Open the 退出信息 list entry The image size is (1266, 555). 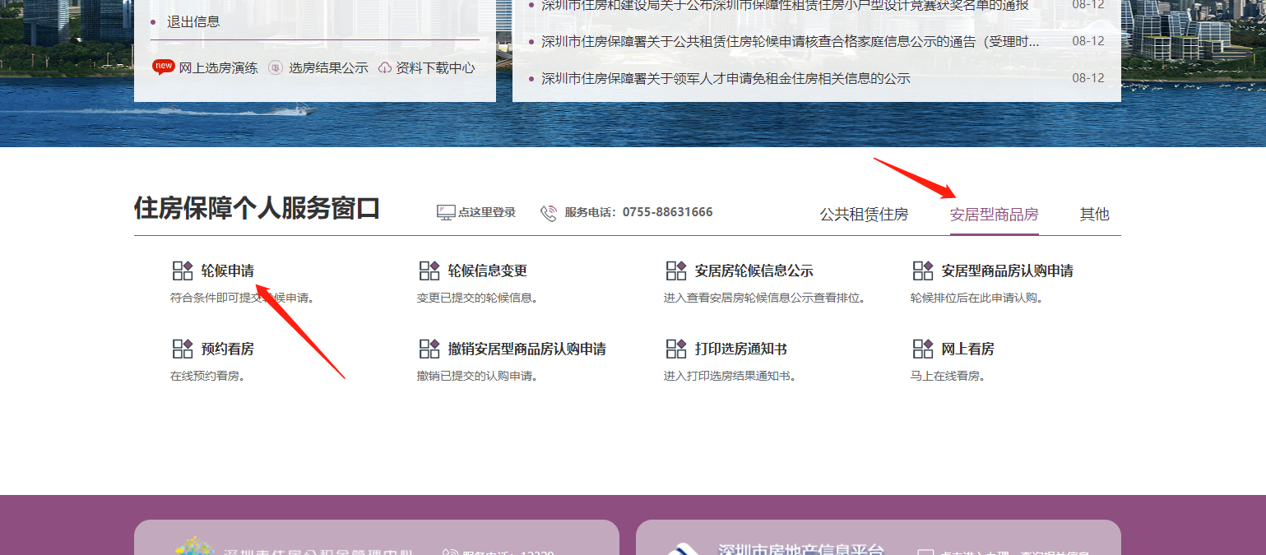(x=193, y=21)
